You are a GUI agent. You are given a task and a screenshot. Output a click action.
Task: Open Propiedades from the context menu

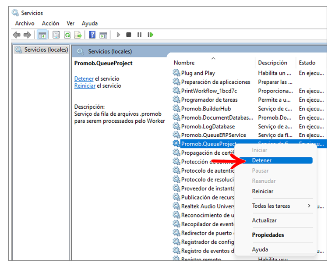tap(268, 235)
